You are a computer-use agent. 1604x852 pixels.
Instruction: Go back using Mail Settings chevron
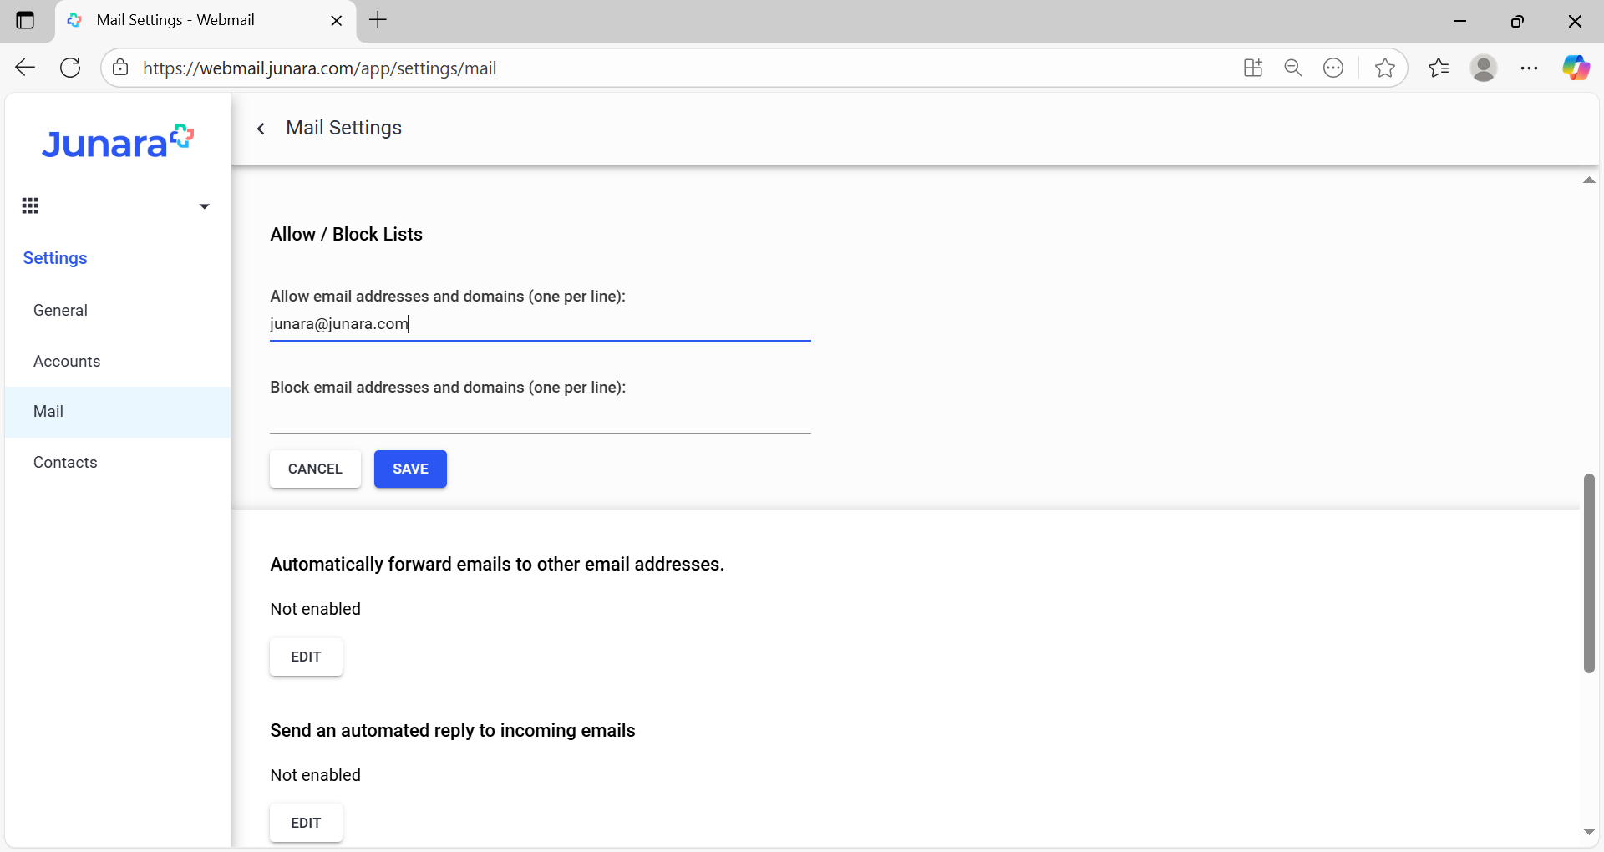point(261,128)
